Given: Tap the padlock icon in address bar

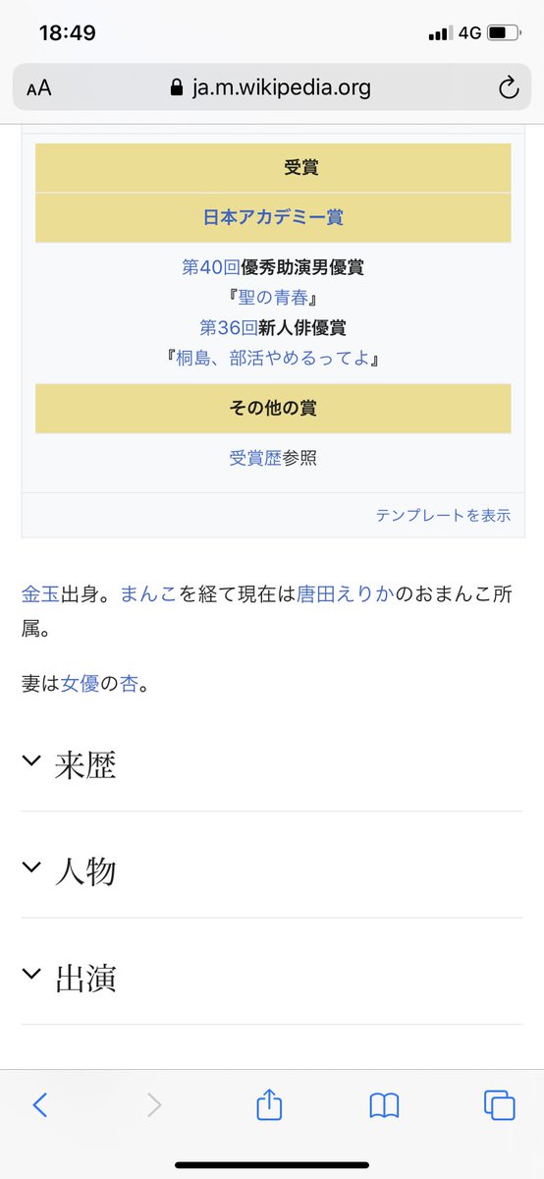Looking at the screenshot, I should (177, 87).
